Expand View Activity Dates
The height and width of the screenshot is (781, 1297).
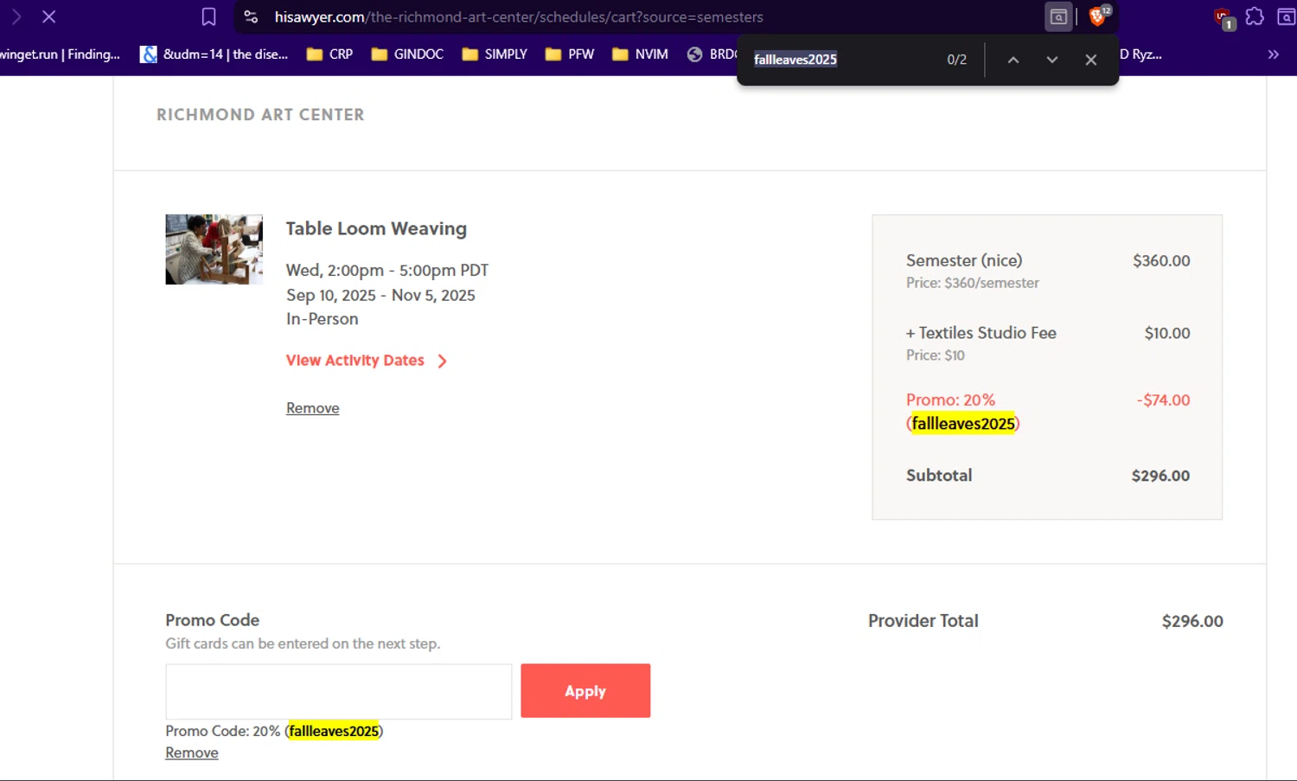pos(367,361)
